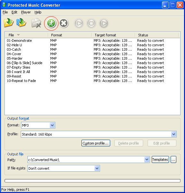Sort by the File column header

(27, 35)
